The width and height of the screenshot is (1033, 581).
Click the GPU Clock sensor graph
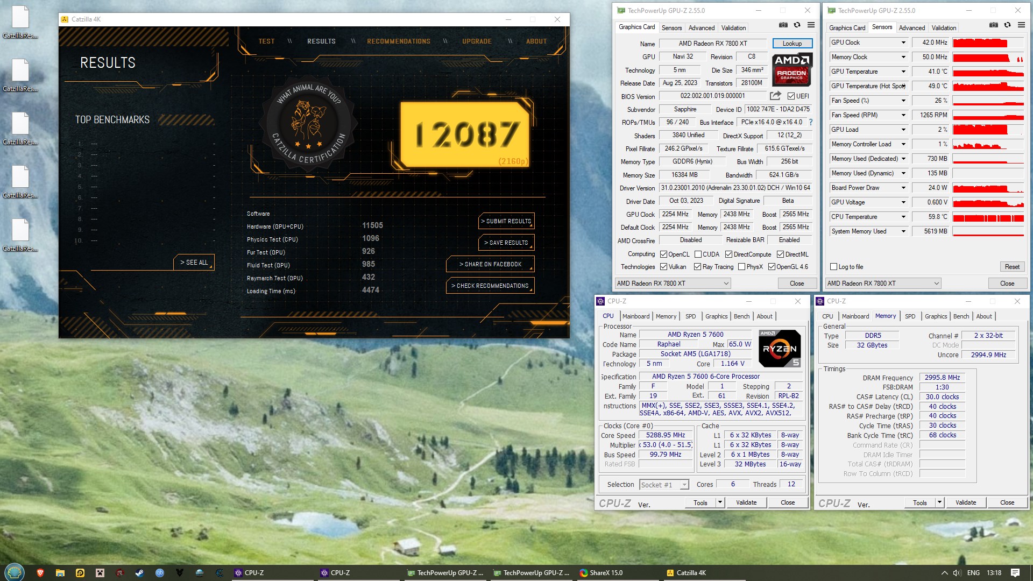988,42
